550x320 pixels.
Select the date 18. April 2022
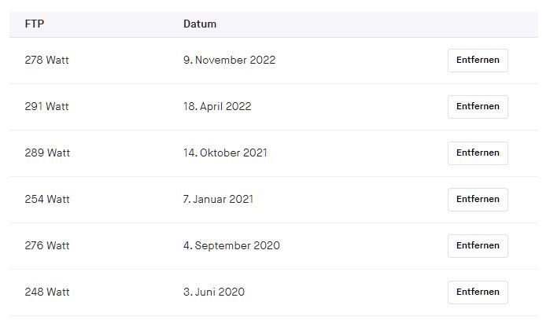217,107
